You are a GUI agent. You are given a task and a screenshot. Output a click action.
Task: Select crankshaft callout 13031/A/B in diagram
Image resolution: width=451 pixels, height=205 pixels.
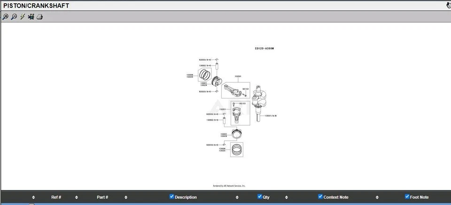click(x=271, y=116)
